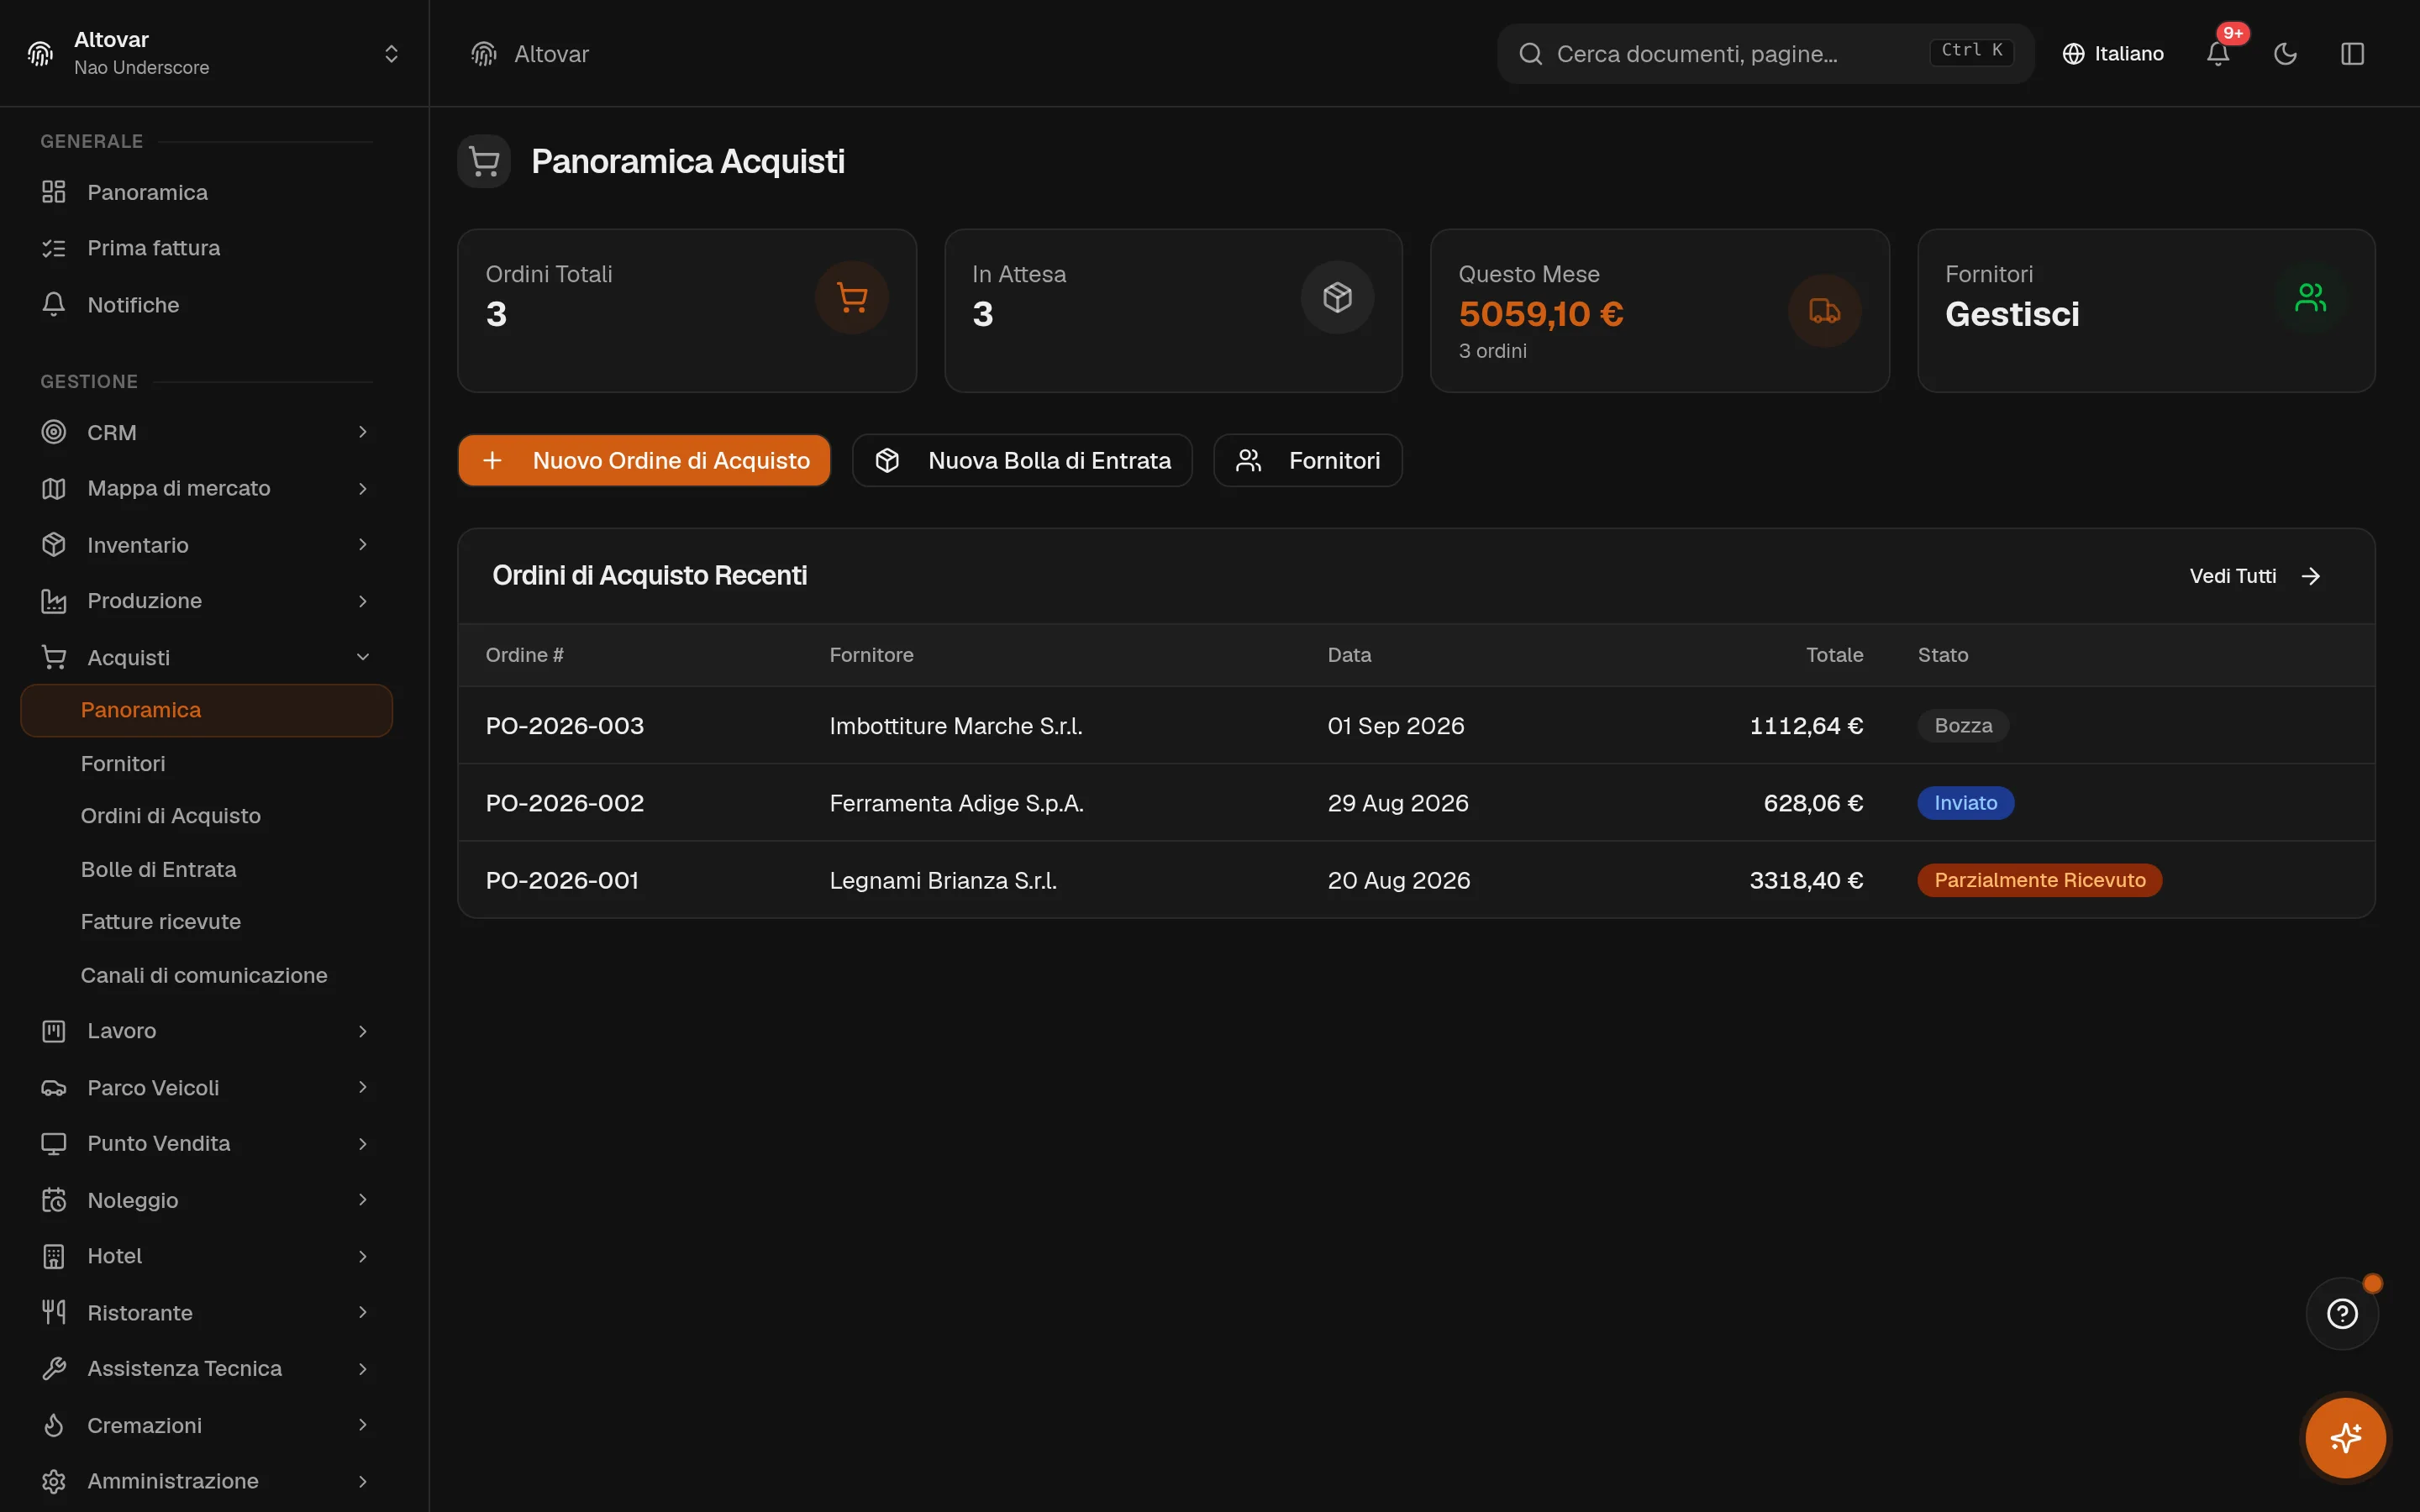Click the Ristorante utensils icon
The height and width of the screenshot is (1512, 2420).
tap(54, 1312)
